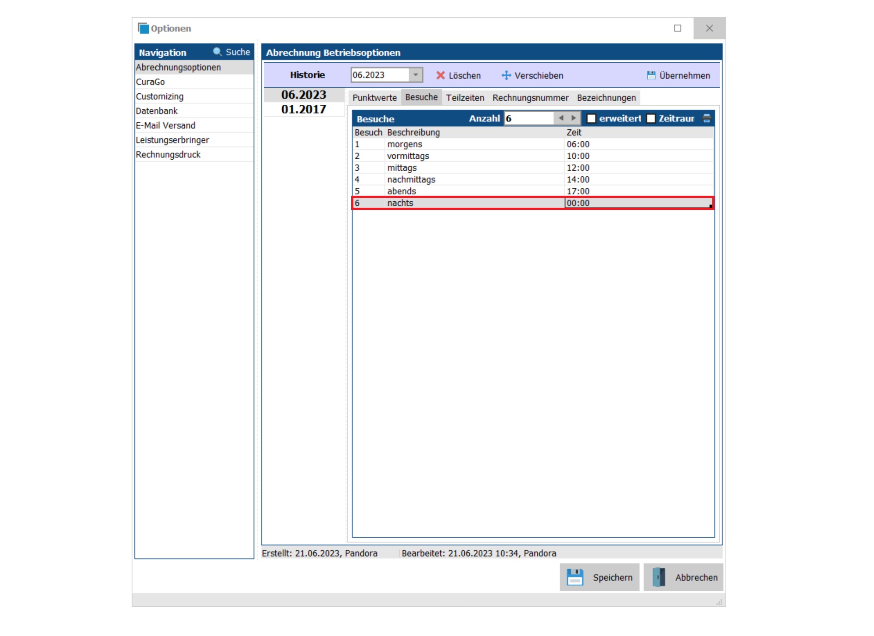The width and height of the screenshot is (874, 636).
Task: Click the 14:00 time cell
Action: pos(639,180)
